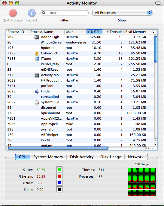
Task: Sort by the User column header
Action: pos(75,32)
